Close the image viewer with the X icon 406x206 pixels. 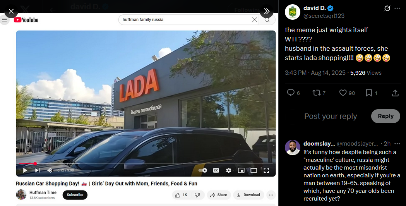tap(11, 11)
